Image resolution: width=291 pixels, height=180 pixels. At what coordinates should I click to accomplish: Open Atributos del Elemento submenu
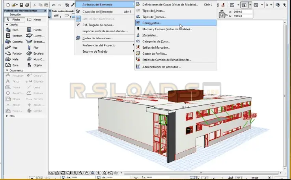point(105,4)
